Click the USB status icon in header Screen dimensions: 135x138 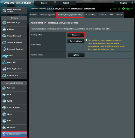point(132,9)
